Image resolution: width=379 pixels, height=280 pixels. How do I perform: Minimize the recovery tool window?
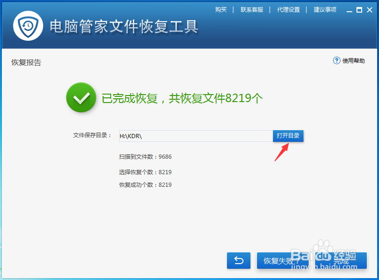pyautogui.click(x=349, y=10)
